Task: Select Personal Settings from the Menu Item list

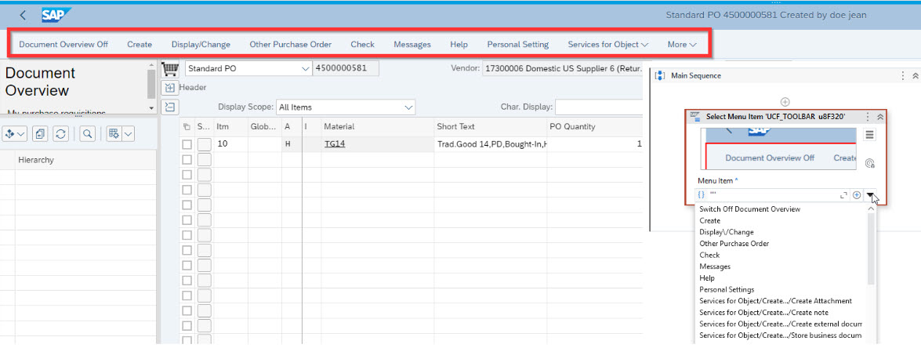Action: click(727, 289)
